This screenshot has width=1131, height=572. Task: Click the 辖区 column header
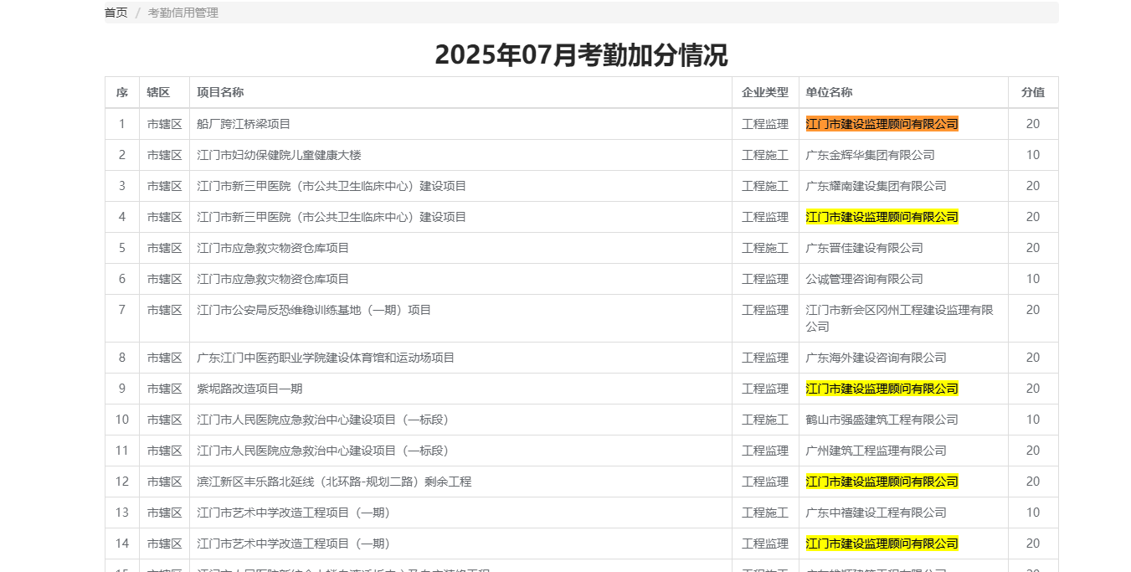[x=158, y=92]
